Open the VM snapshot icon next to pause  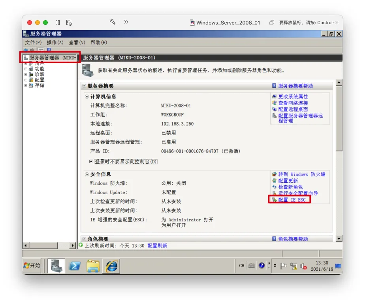click(69, 23)
